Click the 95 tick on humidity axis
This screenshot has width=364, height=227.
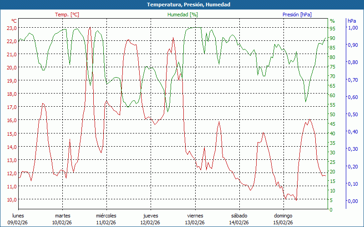[x=333, y=28]
